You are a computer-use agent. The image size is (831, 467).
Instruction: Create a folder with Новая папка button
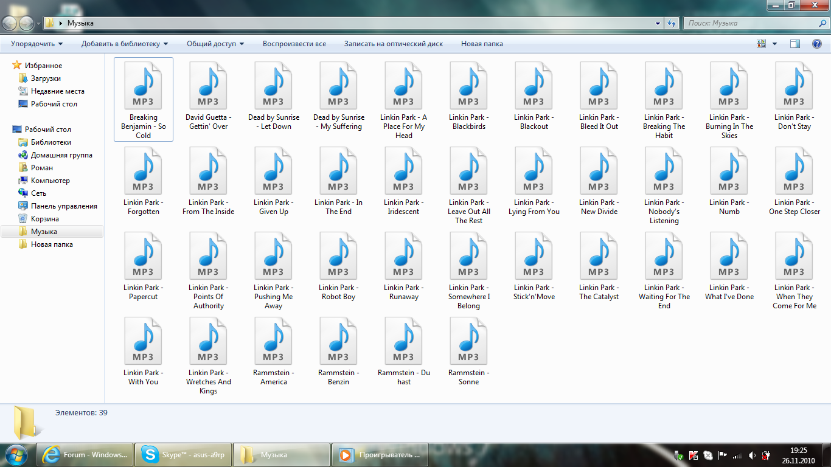482,44
